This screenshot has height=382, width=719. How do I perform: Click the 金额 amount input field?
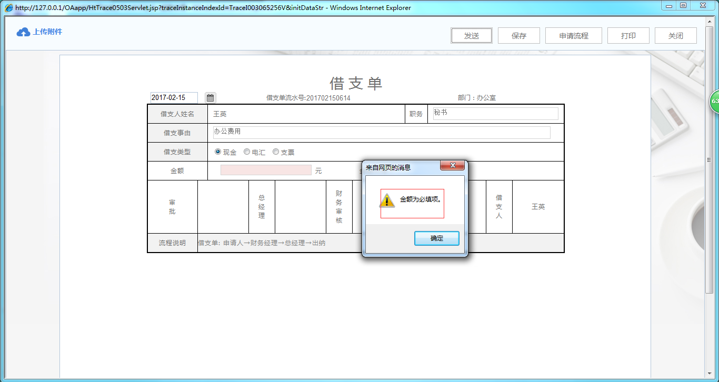pos(266,170)
